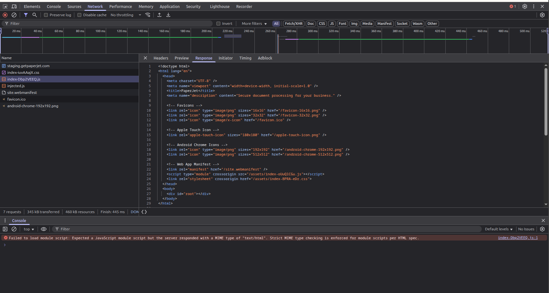This screenshot has width=549, height=293.
Task: Show the console sidebar icon
Action: (5, 229)
